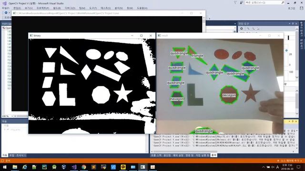Click the console window vertical scrollbar up arrow
Image resolution: width=305 pixels, height=171 pixels.
204,18
